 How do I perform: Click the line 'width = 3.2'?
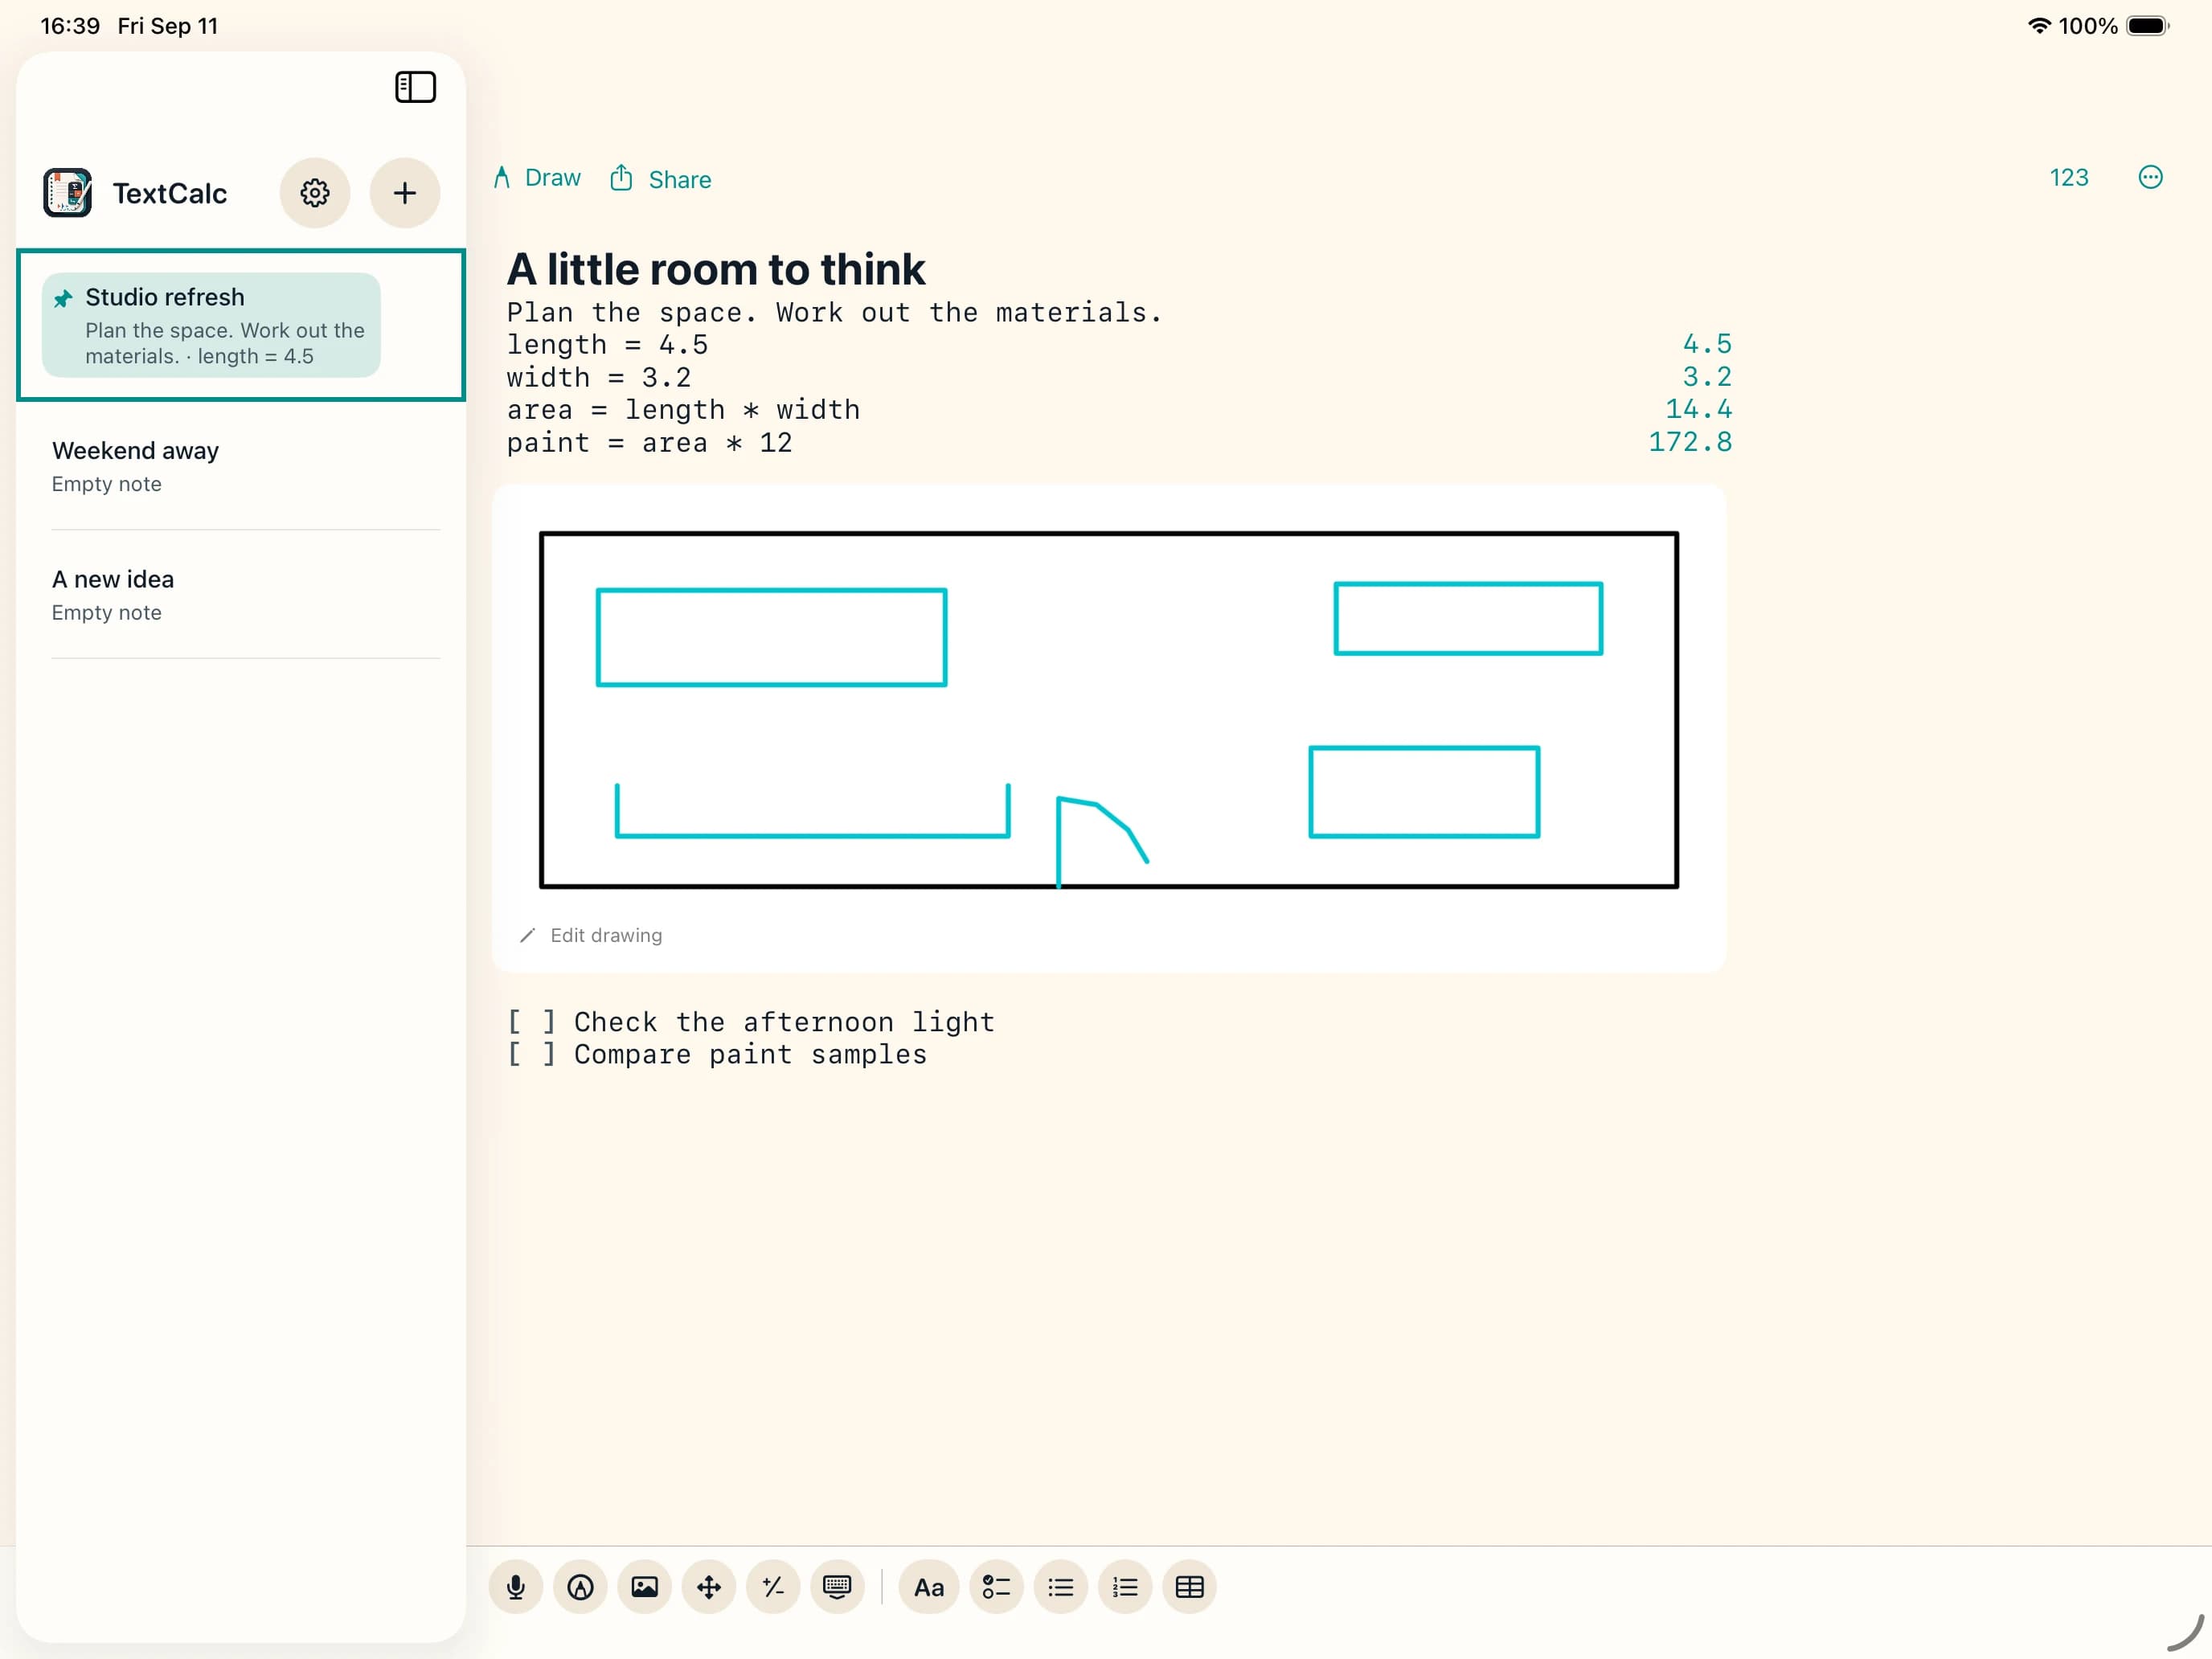[x=599, y=378]
